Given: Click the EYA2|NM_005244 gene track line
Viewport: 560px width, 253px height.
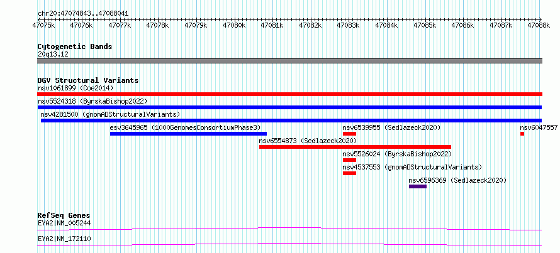Looking at the screenshot, I should 289,229.
